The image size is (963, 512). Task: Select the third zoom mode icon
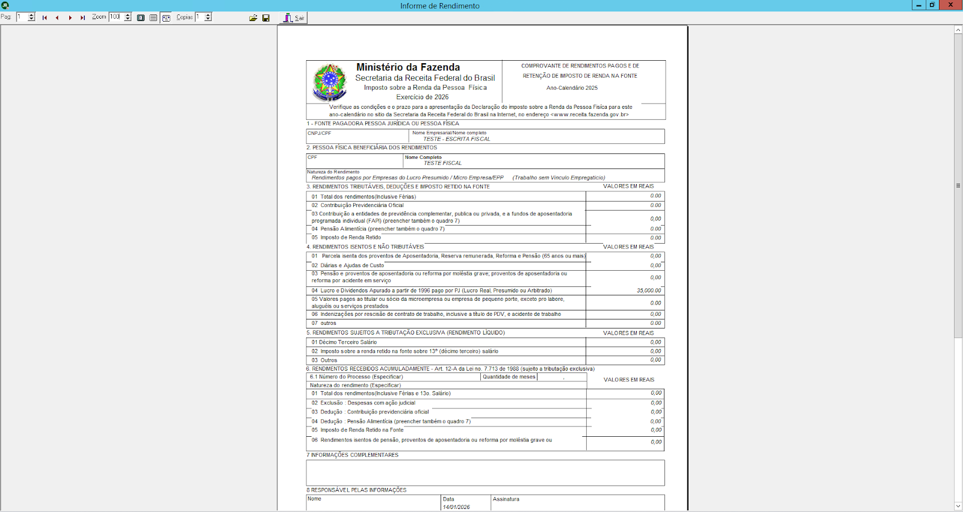166,17
